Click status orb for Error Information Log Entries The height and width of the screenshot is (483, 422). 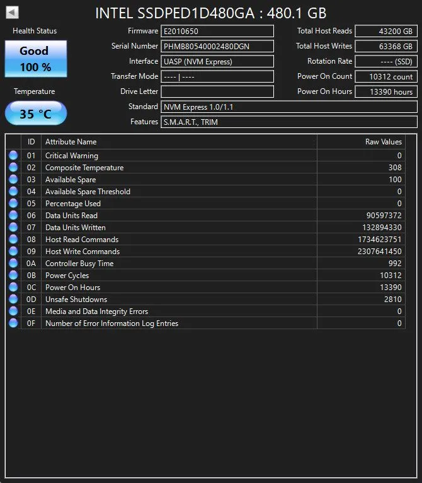click(x=13, y=323)
